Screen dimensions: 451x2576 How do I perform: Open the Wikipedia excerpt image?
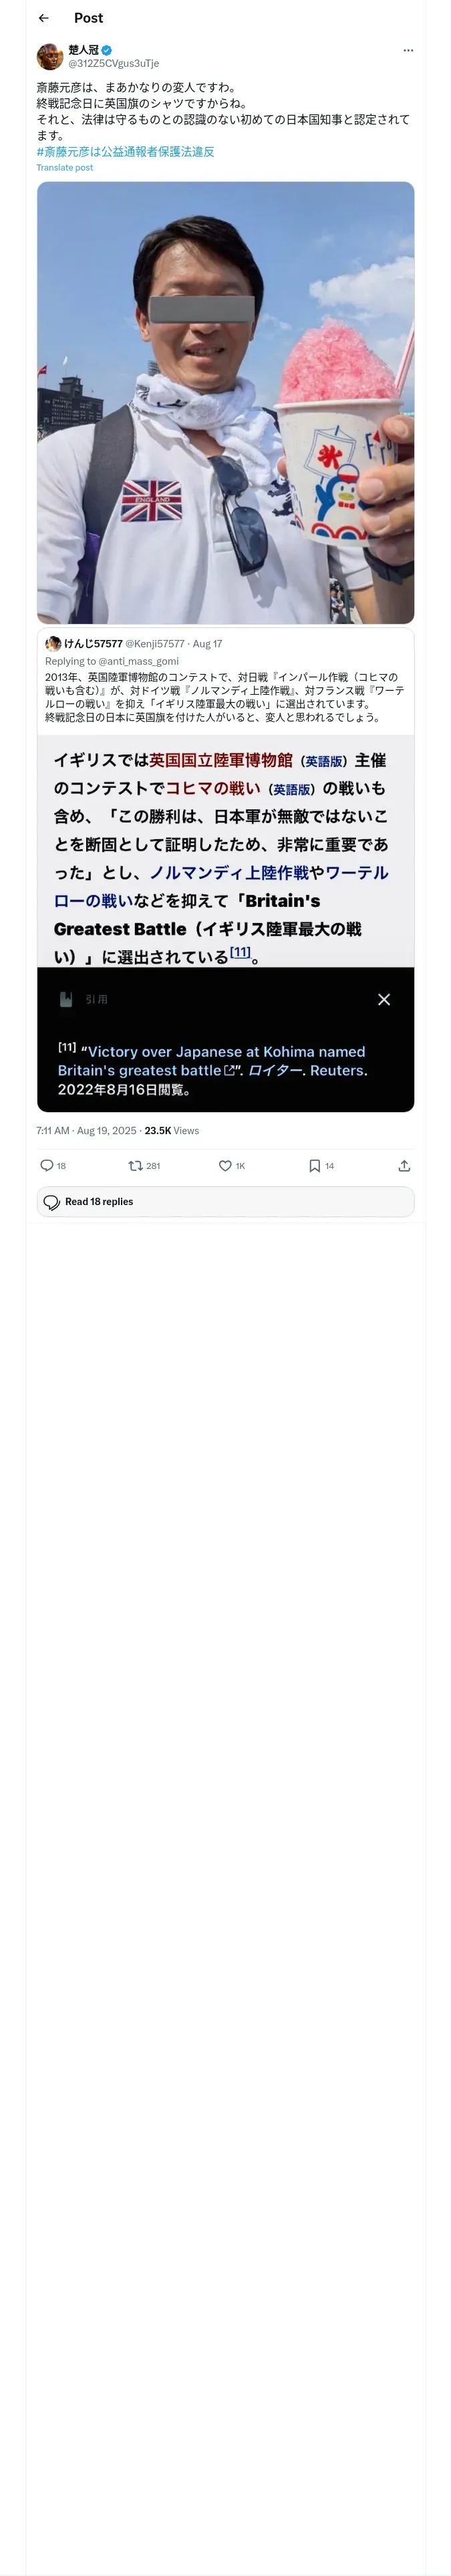225,924
